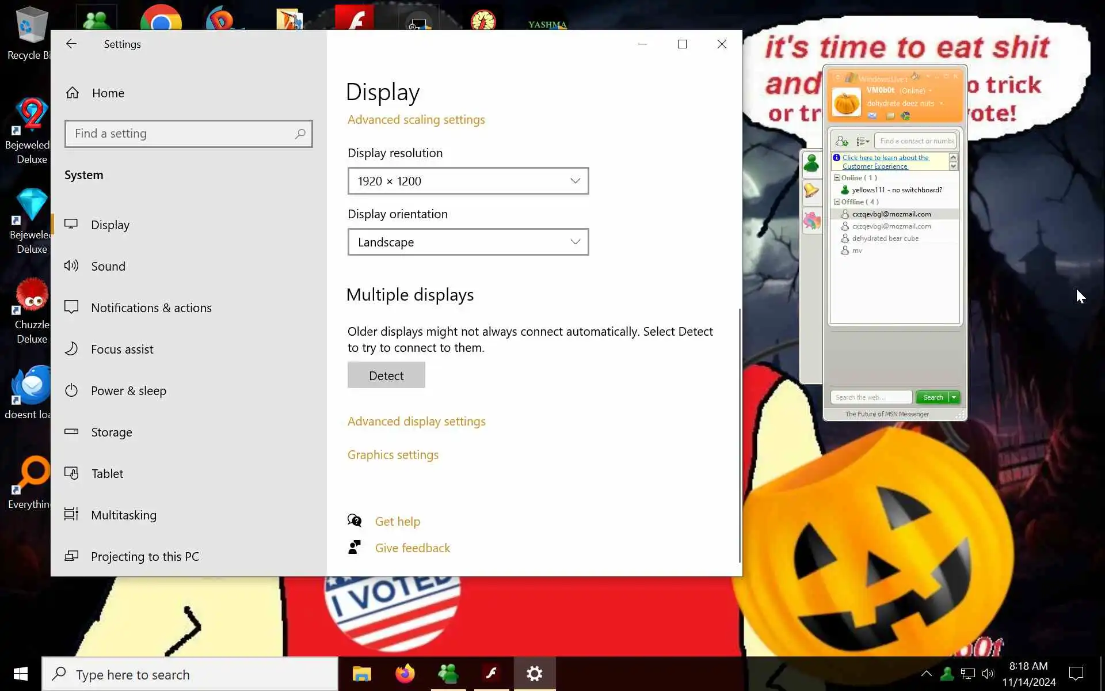The height and width of the screenshot is (691, 1105).
Task: Click the volume icon in system tray
Action: coord(988,673)
